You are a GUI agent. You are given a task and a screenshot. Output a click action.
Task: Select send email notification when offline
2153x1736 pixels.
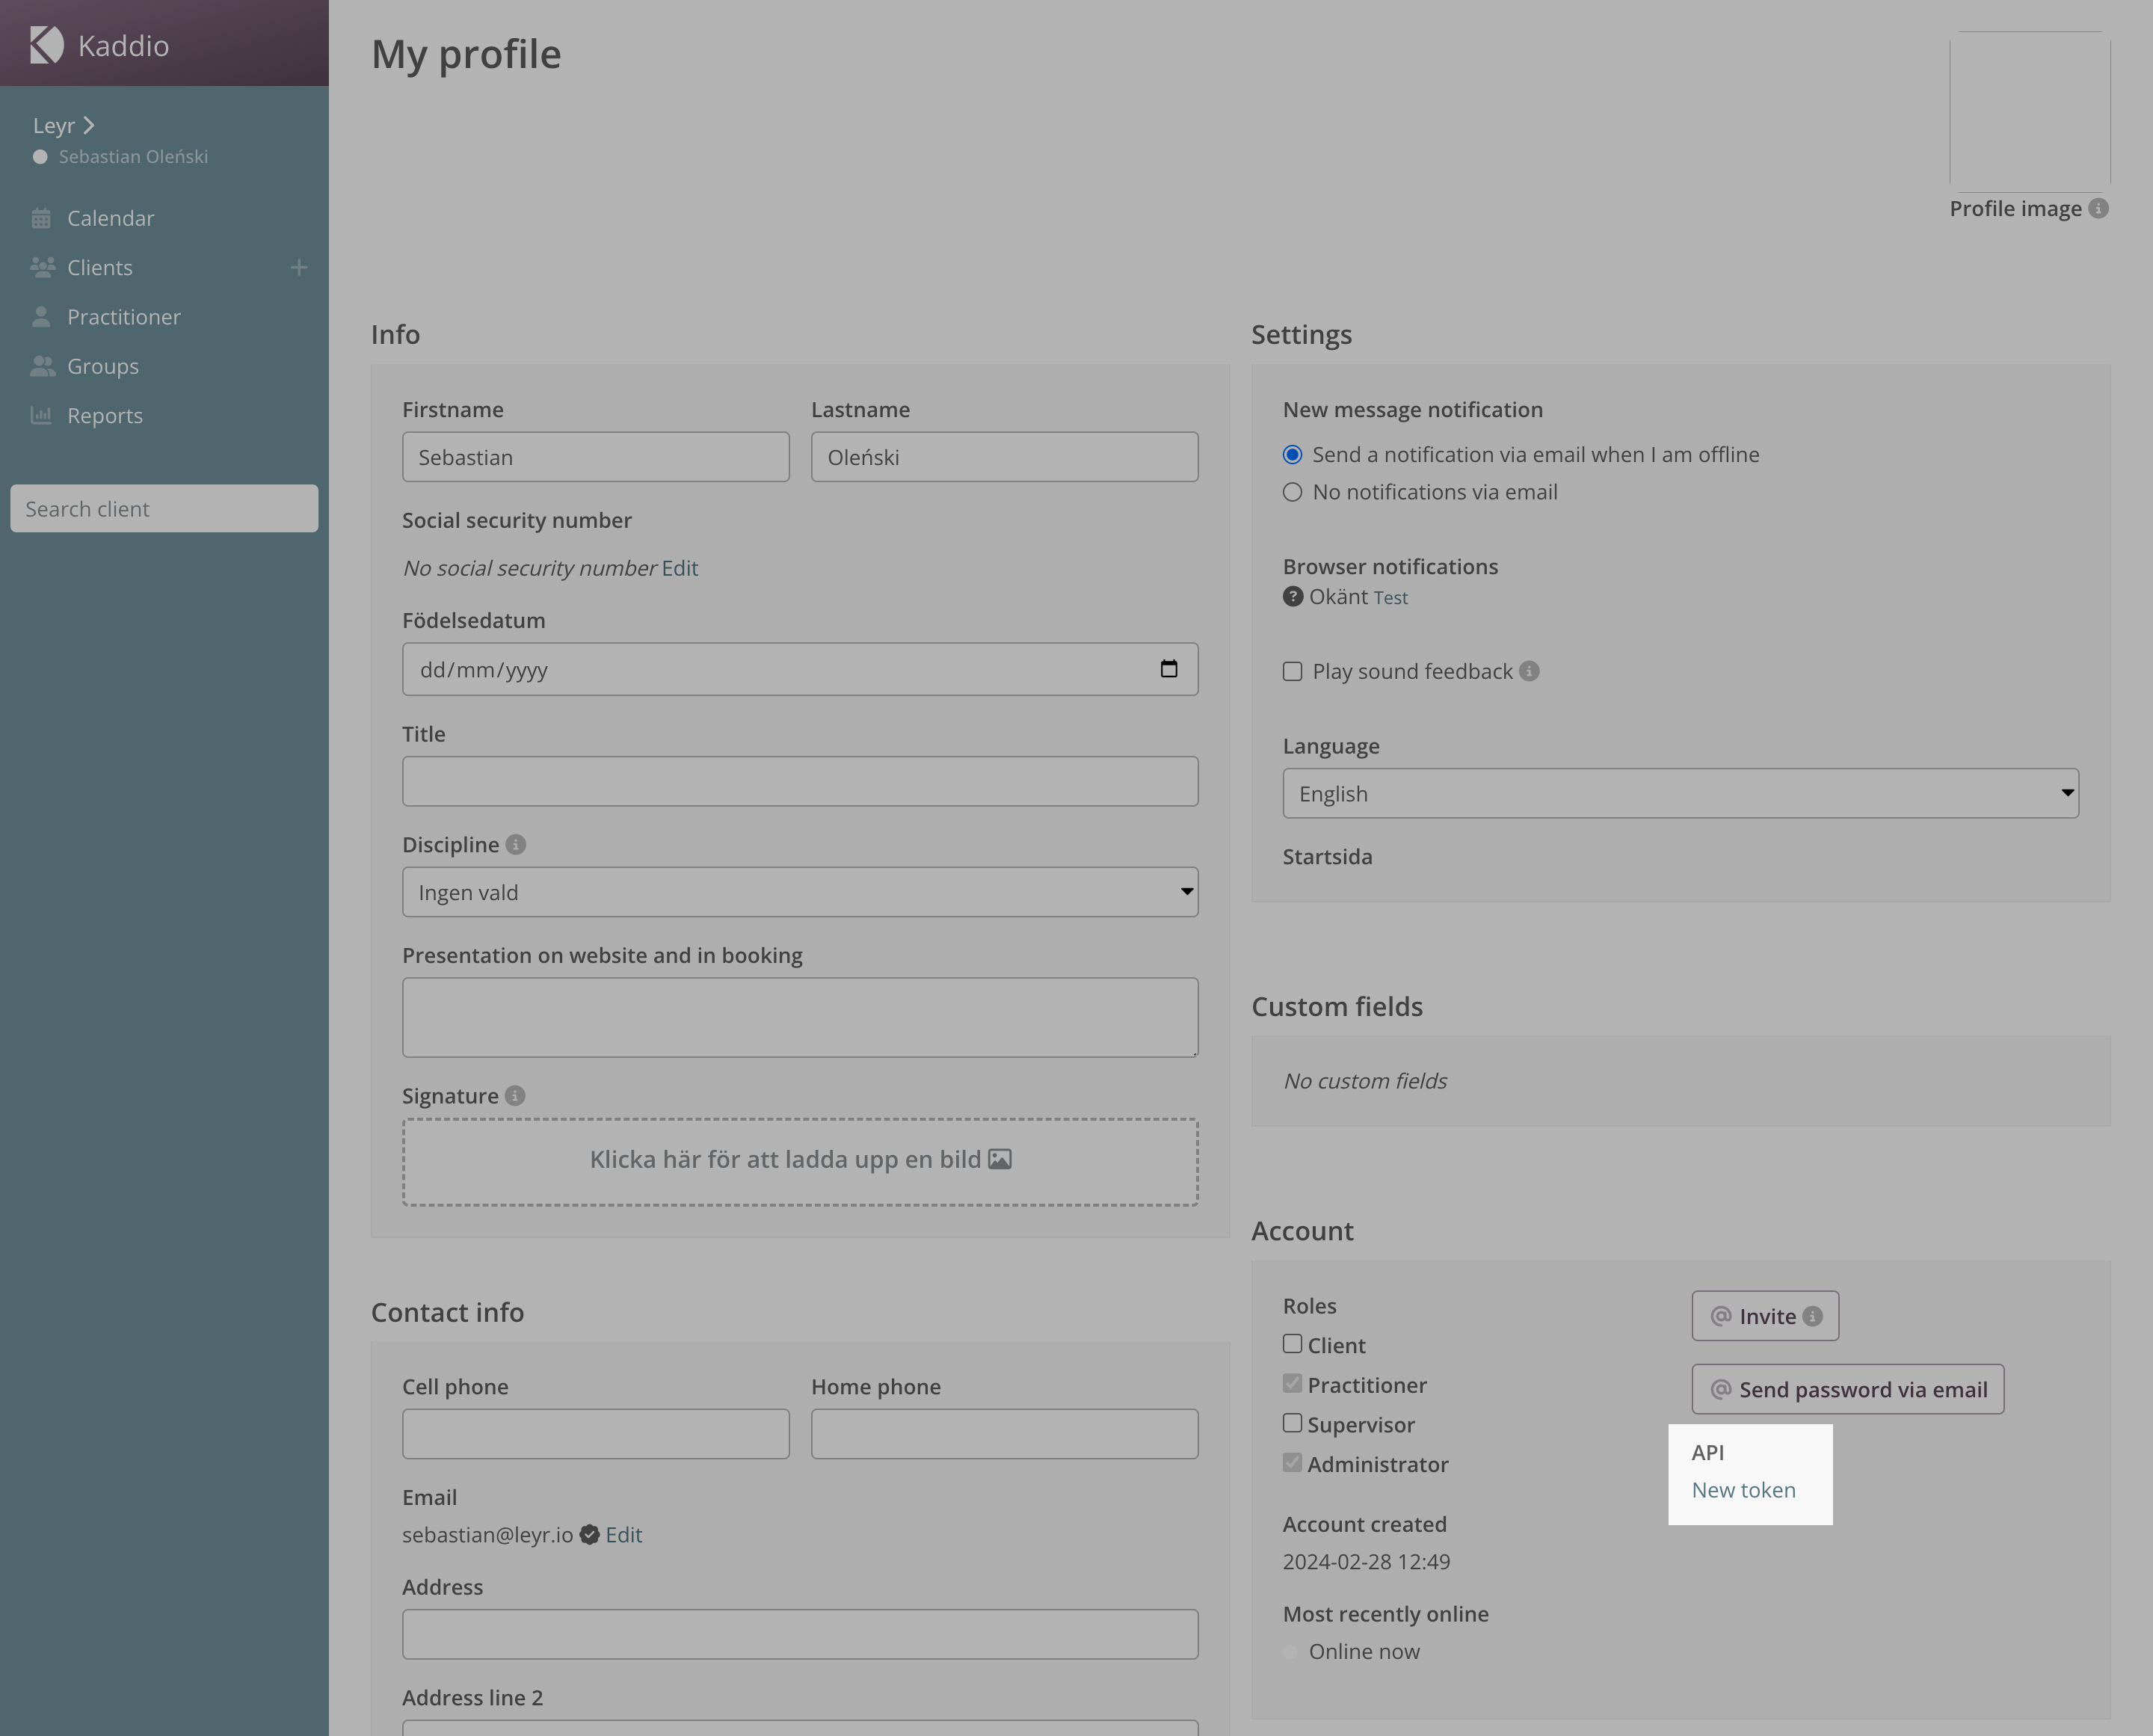pyautogui.click(x=1293, y=455)
